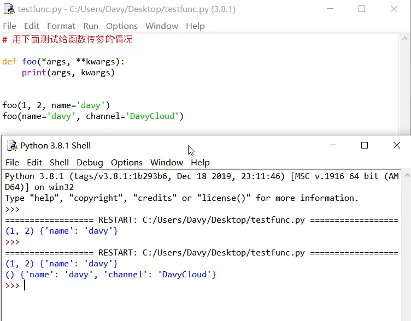Image resolution: width=411 pixels, height=321 pixels.
Task: Click the 'Python 3.8.1 Shell' title text
Action: [x=56, y=146]
